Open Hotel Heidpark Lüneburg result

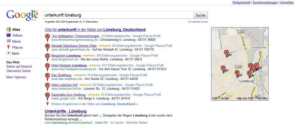coord(69,65)
